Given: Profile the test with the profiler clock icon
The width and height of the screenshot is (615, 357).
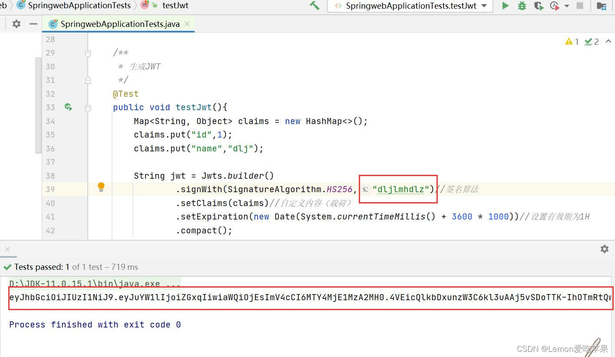Looking at the screenshot, I should point(555,6).
